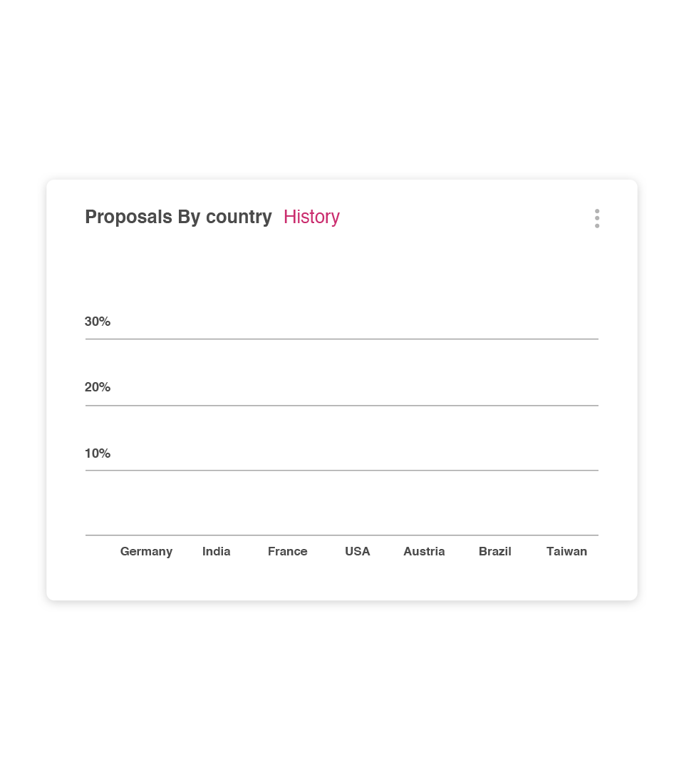Select the Germany axis label

tap(146, 551)
